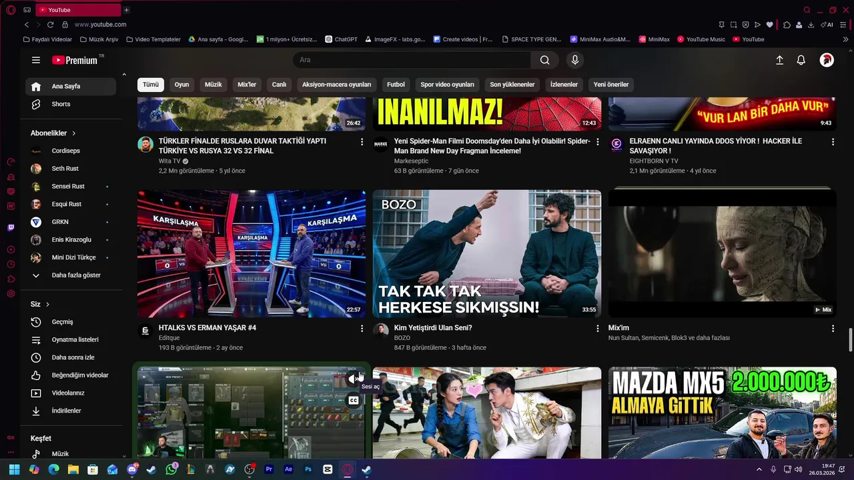
Task: Open Wita TV channel link
Action: pos(169,161)
